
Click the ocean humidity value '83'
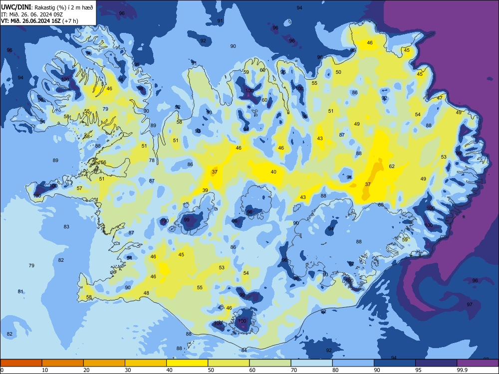[x=66, y=227]
